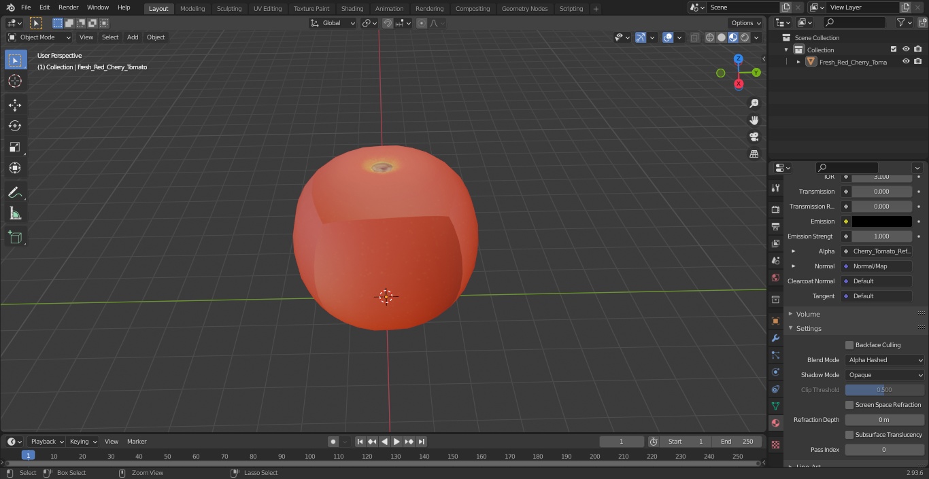Disable Fresh_Red_Cherry_Toma render camera icon

[x=918, y=62]
